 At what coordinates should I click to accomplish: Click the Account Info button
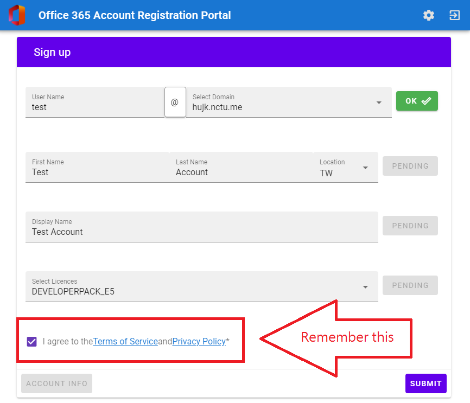coord(56,383)
